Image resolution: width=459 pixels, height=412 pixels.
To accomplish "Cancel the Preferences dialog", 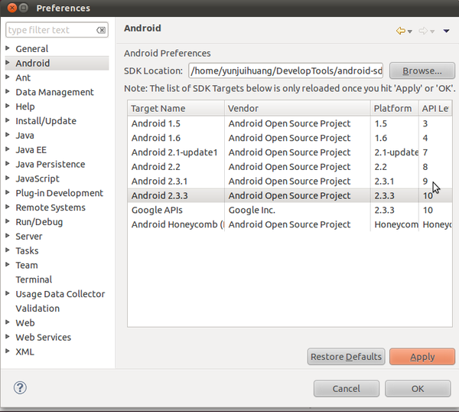I will 347,388.
